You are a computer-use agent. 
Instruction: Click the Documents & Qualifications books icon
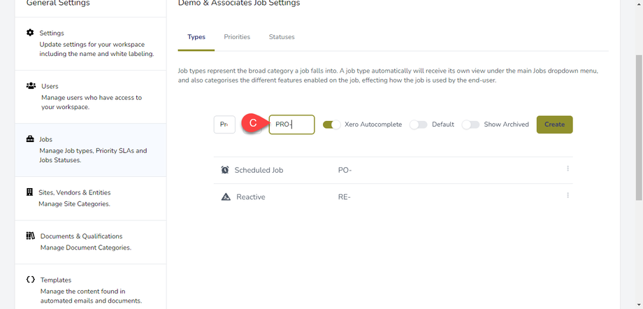(x=30, y=236)
